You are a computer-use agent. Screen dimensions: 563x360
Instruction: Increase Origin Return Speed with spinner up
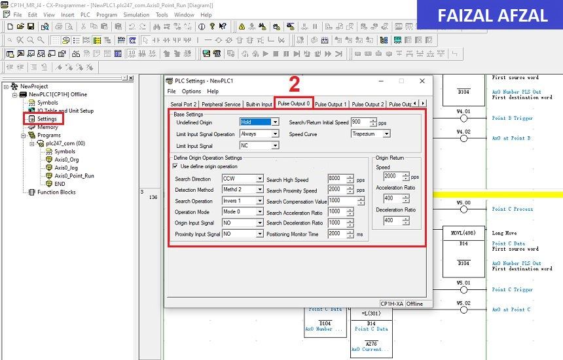(x=406, y=174)
